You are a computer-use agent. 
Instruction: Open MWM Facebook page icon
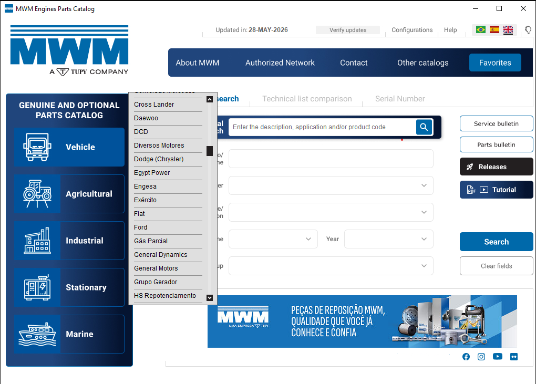click(x=466, y=357)
